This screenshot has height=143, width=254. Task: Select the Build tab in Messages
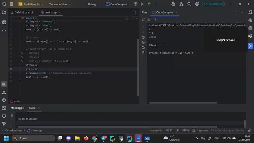pyautogui.click(x=32, y=108)
